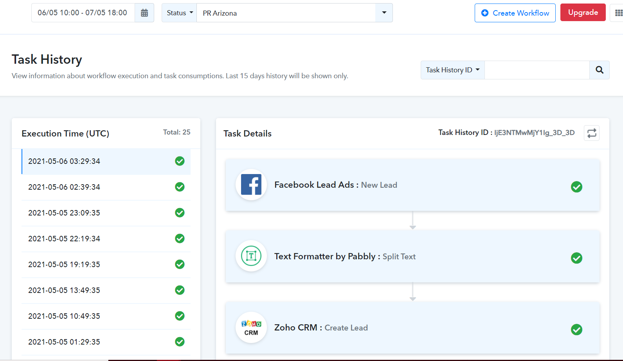Expand the PR Arizona workflow dropdown arrow
Image resolution: width=623 pixels, height=361 pixels.
pyautogui.click(x=384, y=13)
